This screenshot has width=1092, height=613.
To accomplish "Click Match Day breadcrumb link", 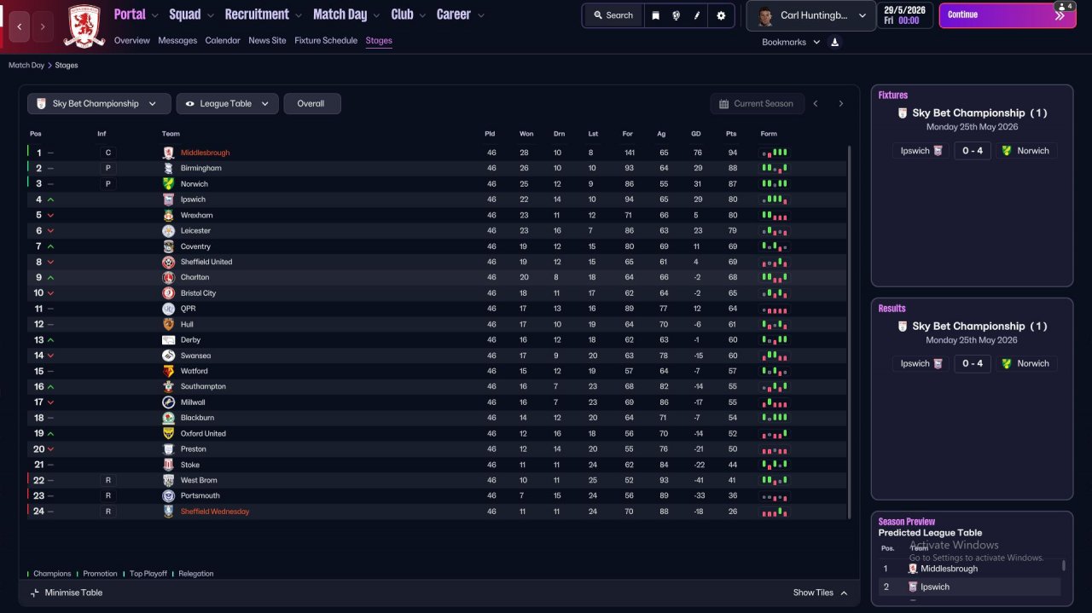I will point(26,65).
